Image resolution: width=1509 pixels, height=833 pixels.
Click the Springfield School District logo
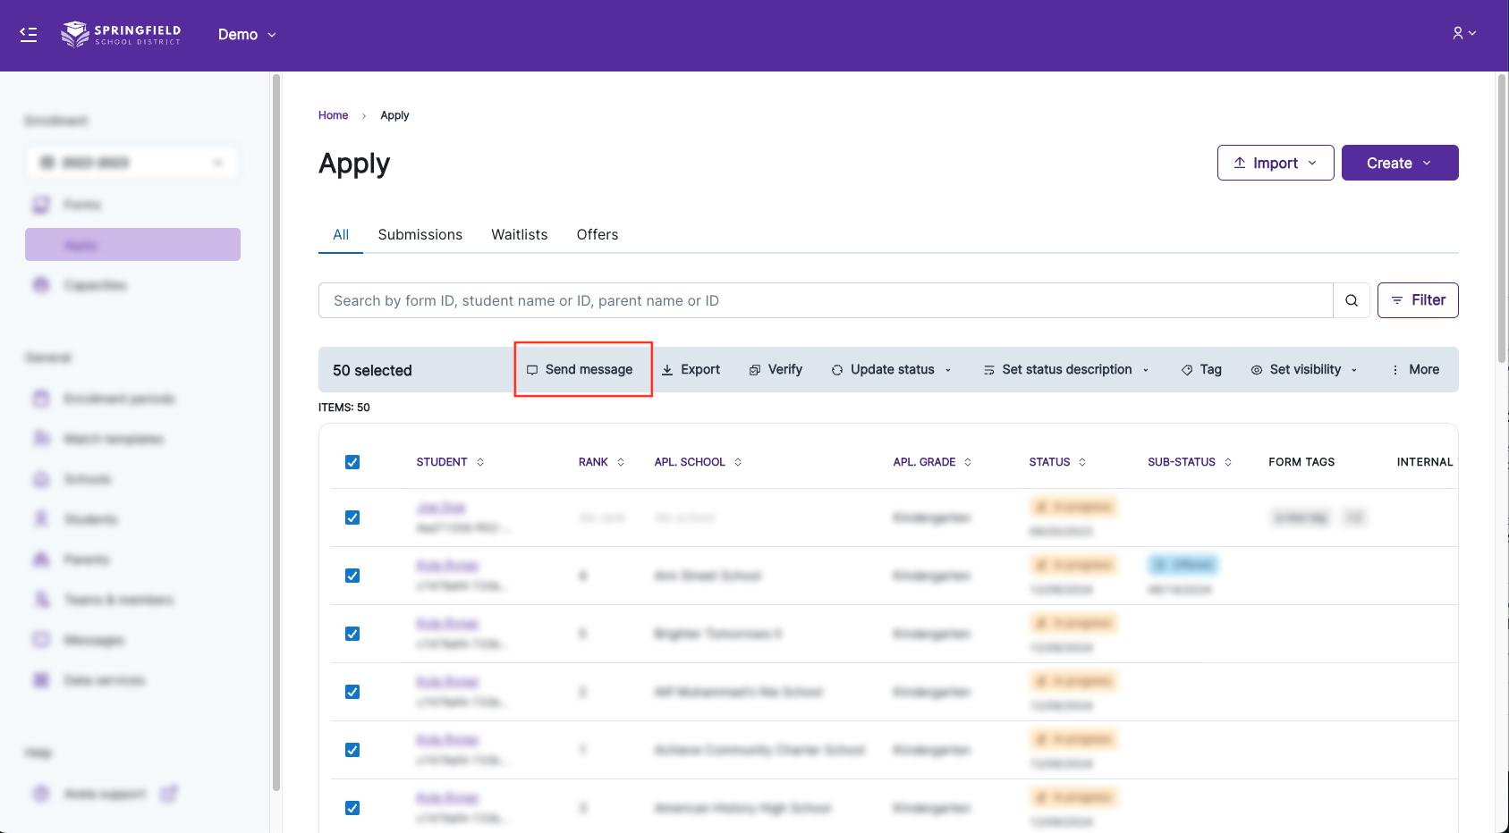[121, 35]
